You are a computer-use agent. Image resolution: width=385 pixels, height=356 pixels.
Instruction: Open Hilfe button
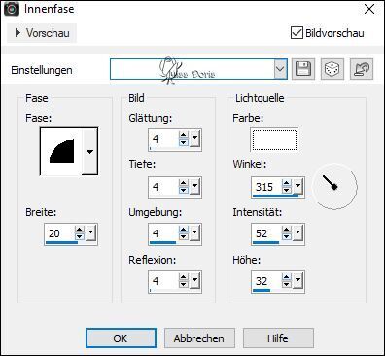tap(278, 338)
